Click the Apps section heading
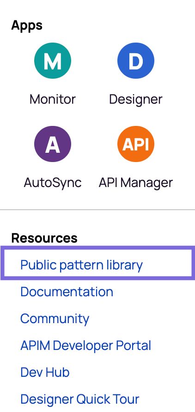195x412 pixels. (27, 26)
